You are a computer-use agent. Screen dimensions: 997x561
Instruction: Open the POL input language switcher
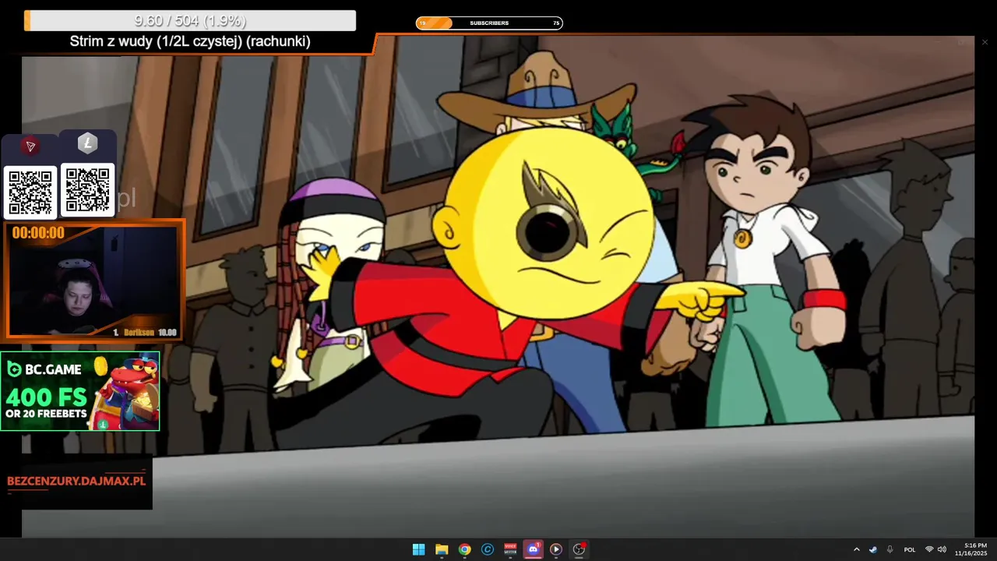click(909, 549)
